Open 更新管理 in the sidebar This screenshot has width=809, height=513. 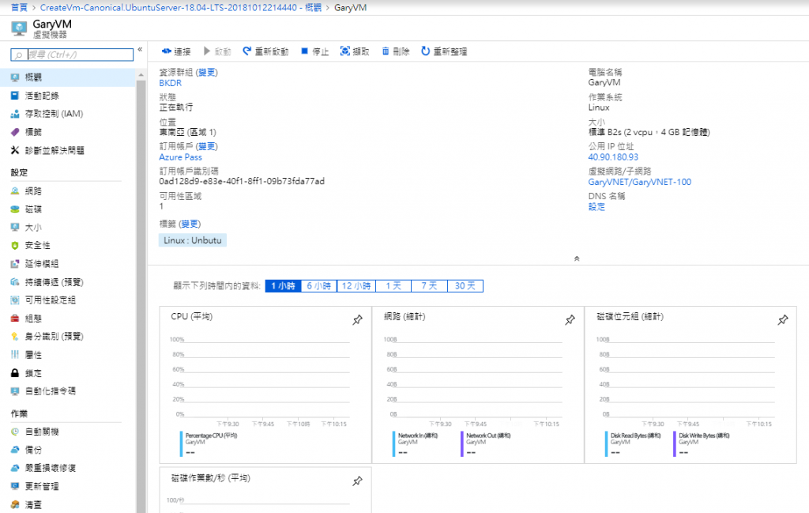pos(67,486)
